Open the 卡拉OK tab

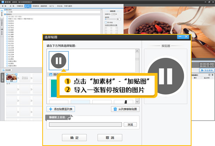point(60,6)
